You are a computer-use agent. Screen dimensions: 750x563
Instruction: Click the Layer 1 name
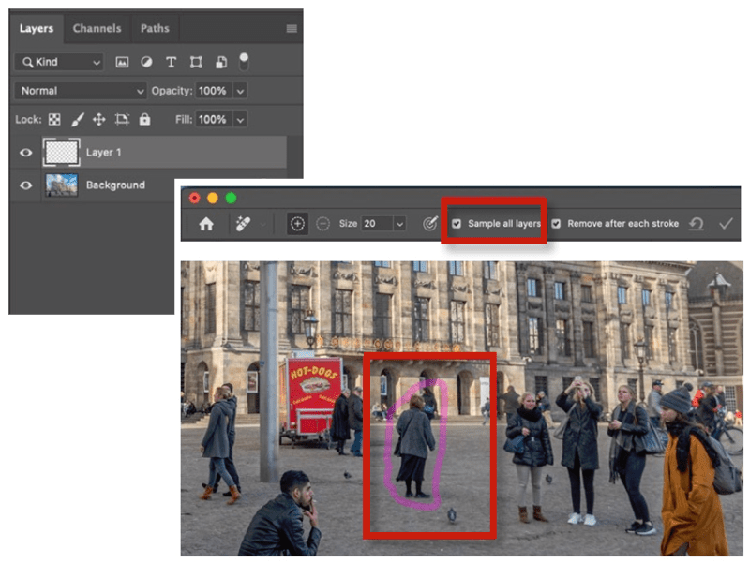pos(103,153)
